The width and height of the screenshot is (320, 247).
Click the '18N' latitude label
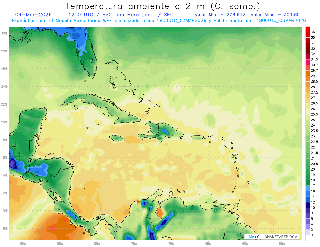[4, 140]
